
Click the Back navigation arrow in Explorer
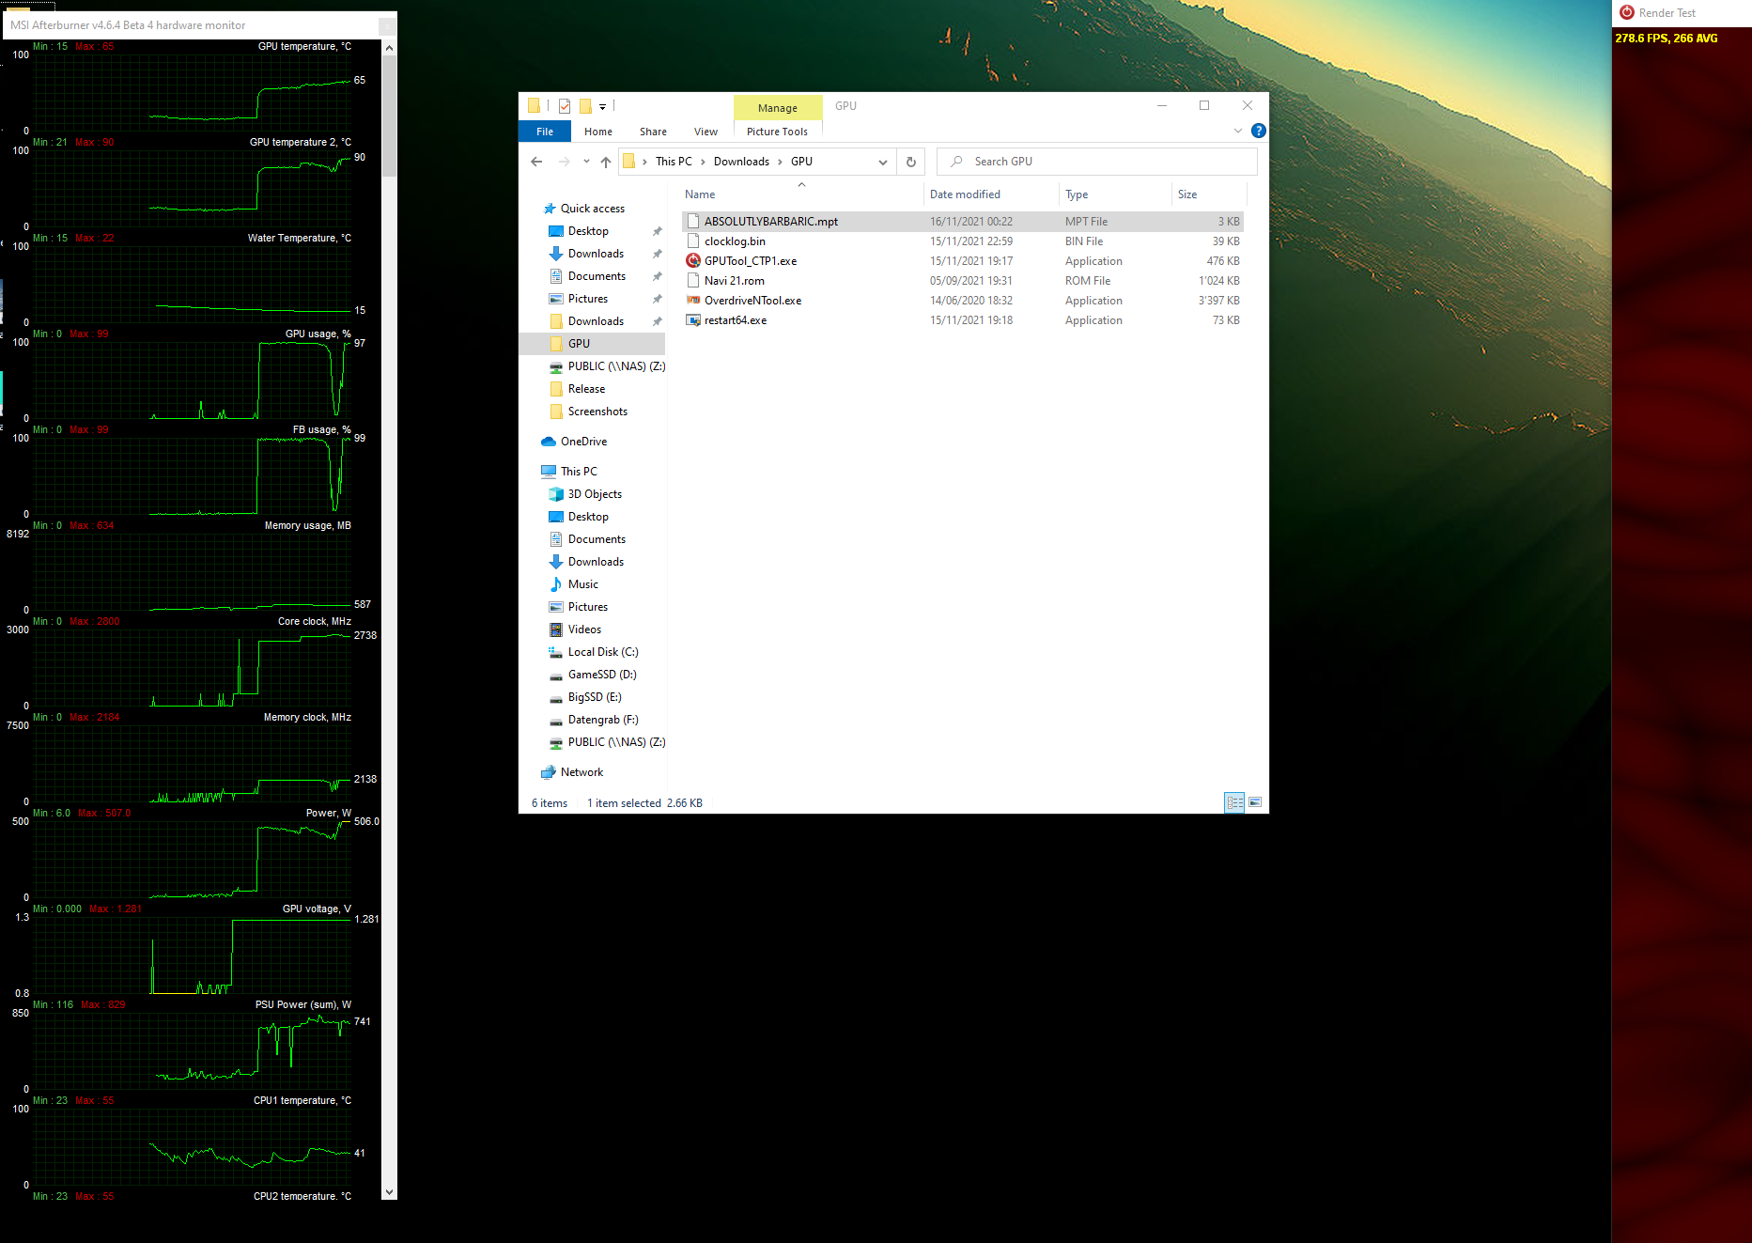(x=536, y=162)
